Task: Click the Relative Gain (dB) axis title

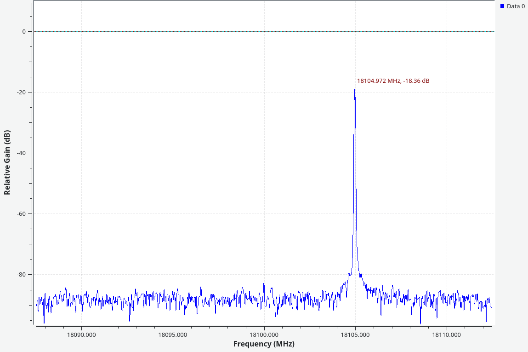Action: (7, 162)
